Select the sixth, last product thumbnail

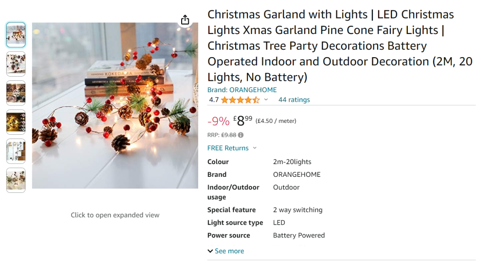point(16,180)
